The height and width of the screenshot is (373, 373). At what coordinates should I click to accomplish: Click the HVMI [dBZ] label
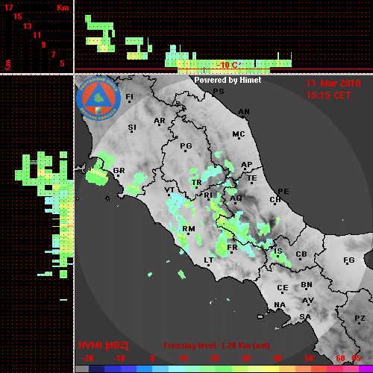pos(103,345)
